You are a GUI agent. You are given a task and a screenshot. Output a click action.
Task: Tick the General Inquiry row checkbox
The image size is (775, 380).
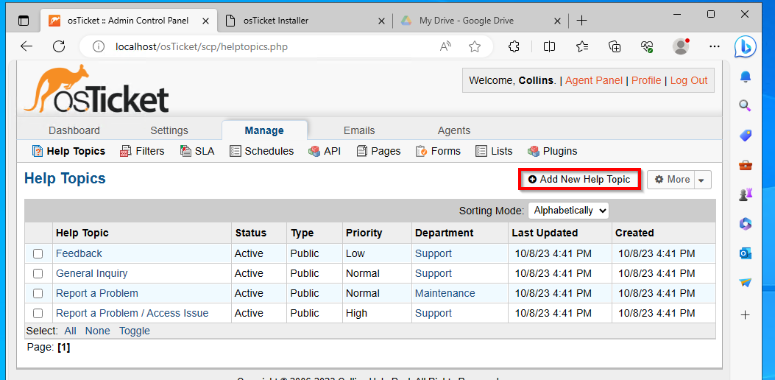(x=38, y=274)
